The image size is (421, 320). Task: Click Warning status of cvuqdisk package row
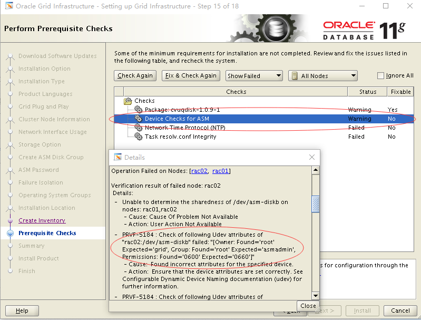point(359,110)
